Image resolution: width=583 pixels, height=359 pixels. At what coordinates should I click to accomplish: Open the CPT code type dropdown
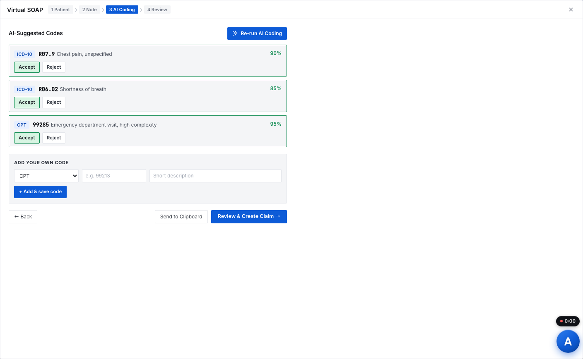(46, 176)
